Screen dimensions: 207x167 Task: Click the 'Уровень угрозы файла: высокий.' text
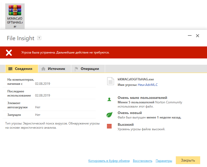coord(141,129)
